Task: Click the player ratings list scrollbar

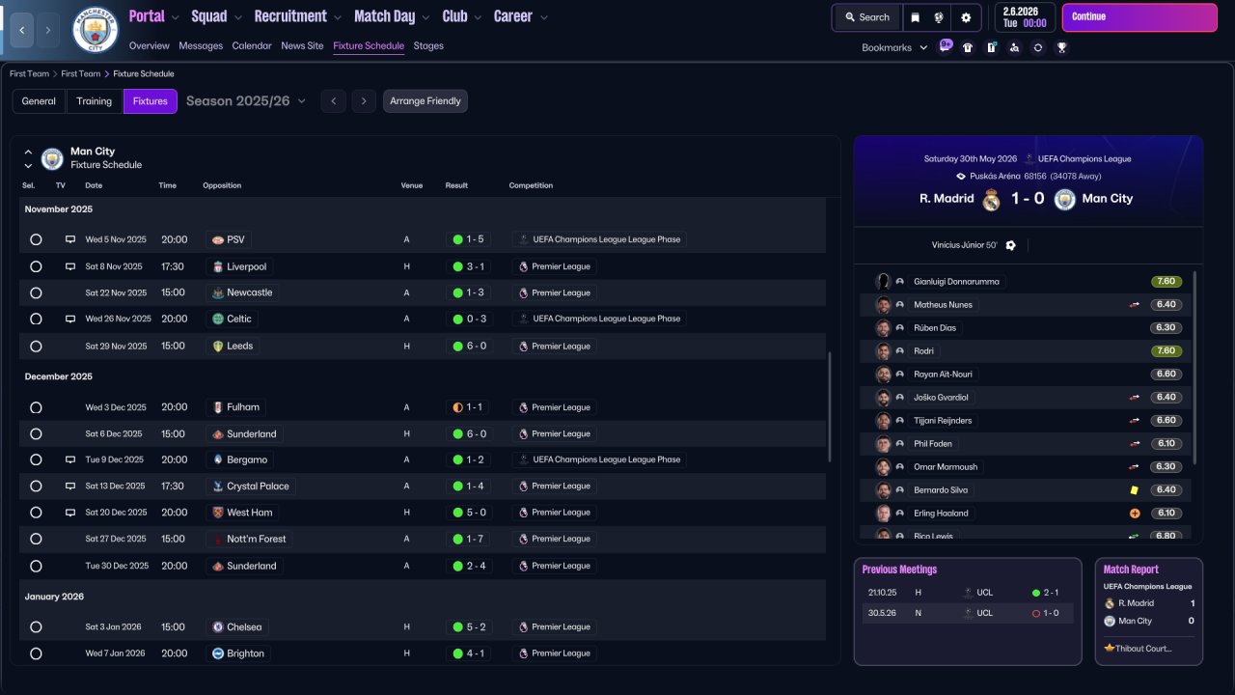Action: click(1194, 367)
